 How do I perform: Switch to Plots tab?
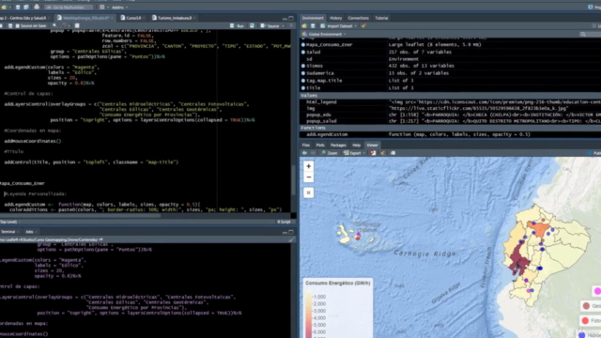320,146
